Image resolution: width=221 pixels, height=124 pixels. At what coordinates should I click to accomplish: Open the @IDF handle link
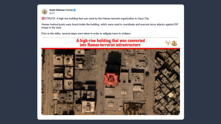point(52,13)
